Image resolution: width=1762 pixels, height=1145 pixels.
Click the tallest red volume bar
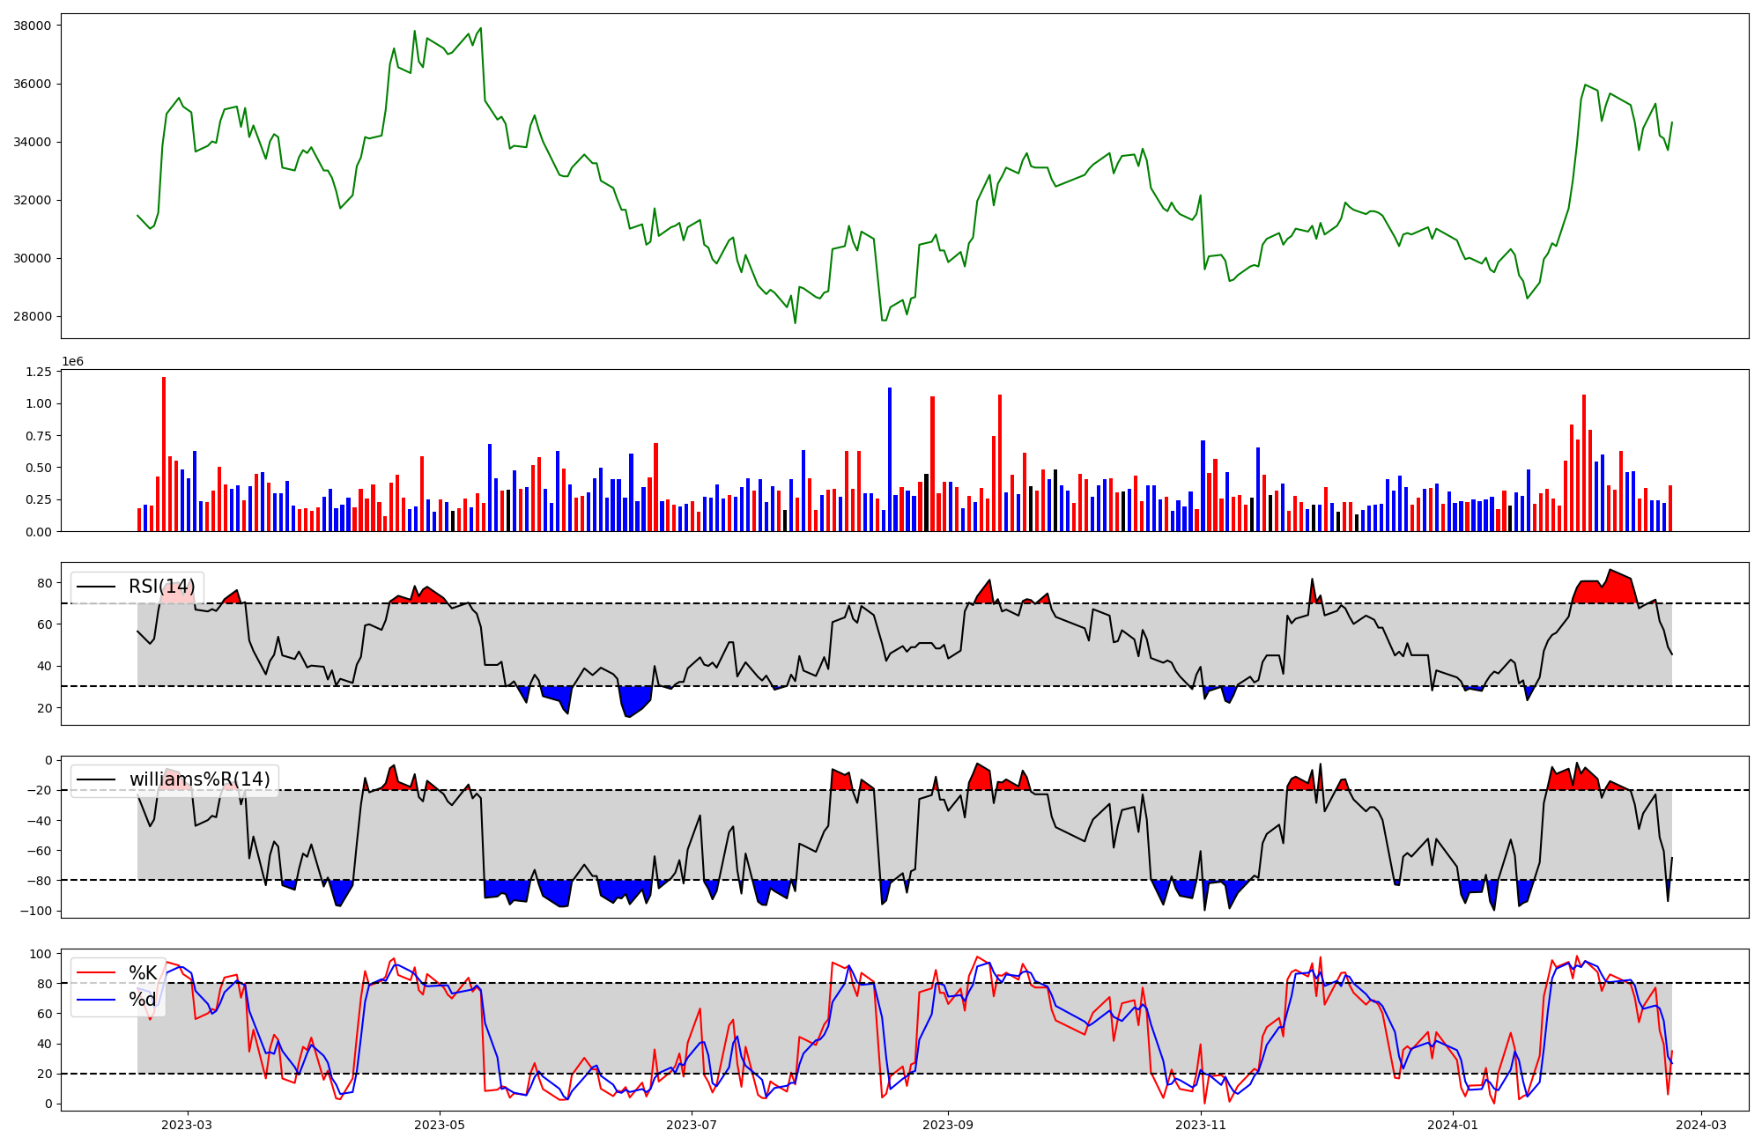[164, 454]
